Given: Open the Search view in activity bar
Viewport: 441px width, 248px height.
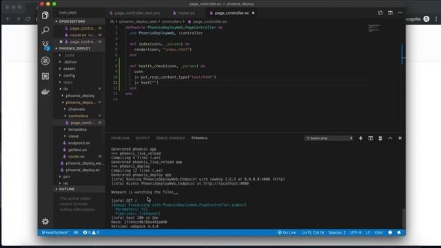Looking at the screenshot, I should click(x=45, y=30).
